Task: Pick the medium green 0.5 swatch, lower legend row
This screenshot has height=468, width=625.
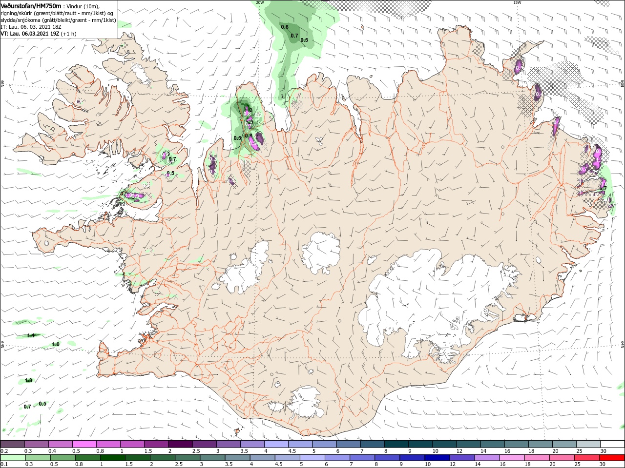Action: tap(62, 458)
